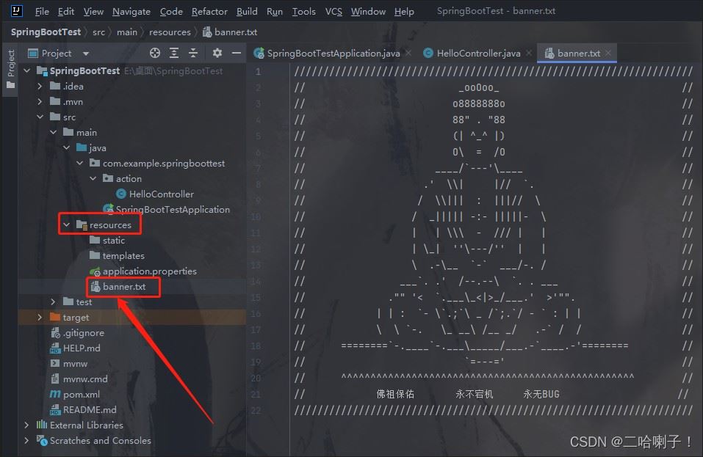
Task: Click the 永无BUG text in editor
Action: [541, 395]
